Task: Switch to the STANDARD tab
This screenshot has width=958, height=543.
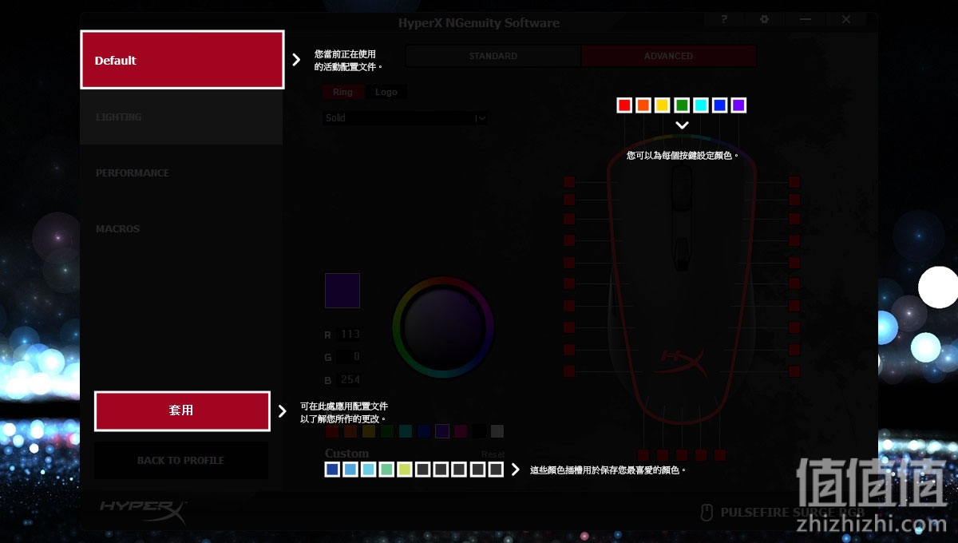Action: (x=493, y=56)
